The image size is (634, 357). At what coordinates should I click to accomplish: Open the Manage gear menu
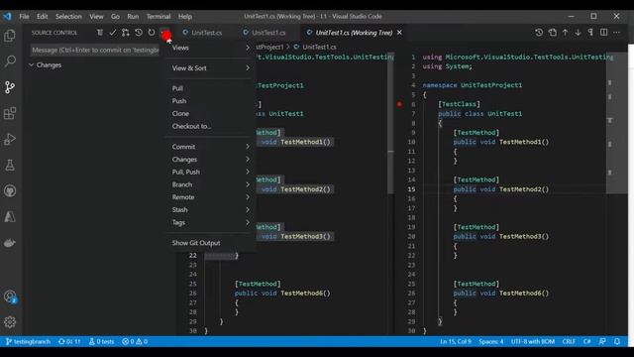10,321
